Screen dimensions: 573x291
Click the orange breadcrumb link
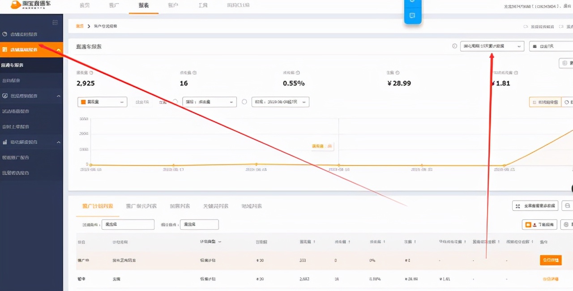[x=80, y=26]
